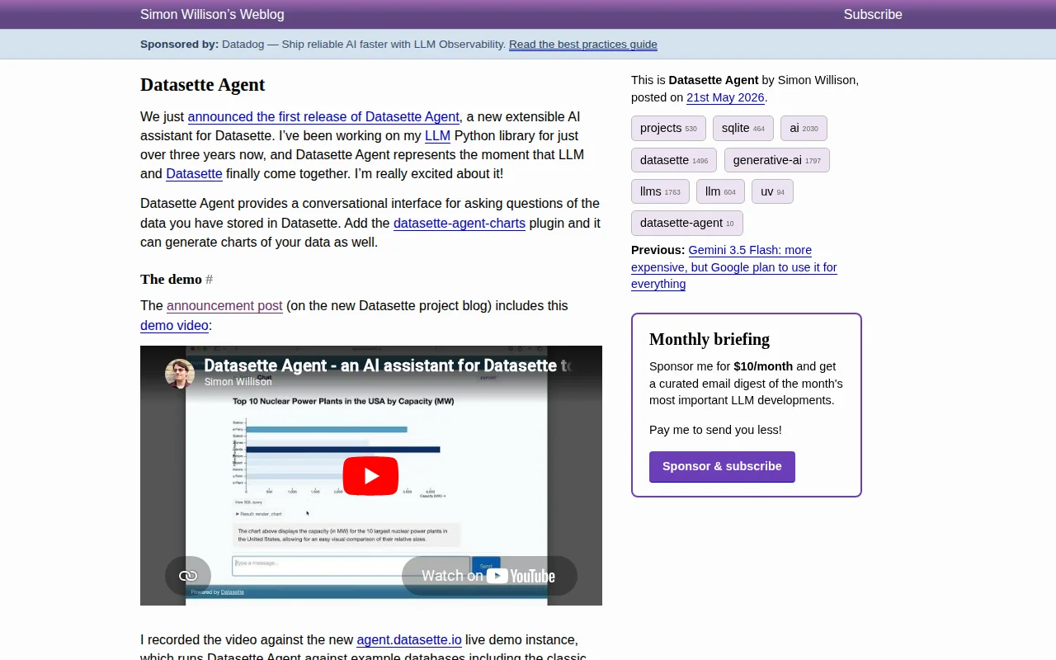Open Simon Willison's YouTube channel avatar

[180, 373]
